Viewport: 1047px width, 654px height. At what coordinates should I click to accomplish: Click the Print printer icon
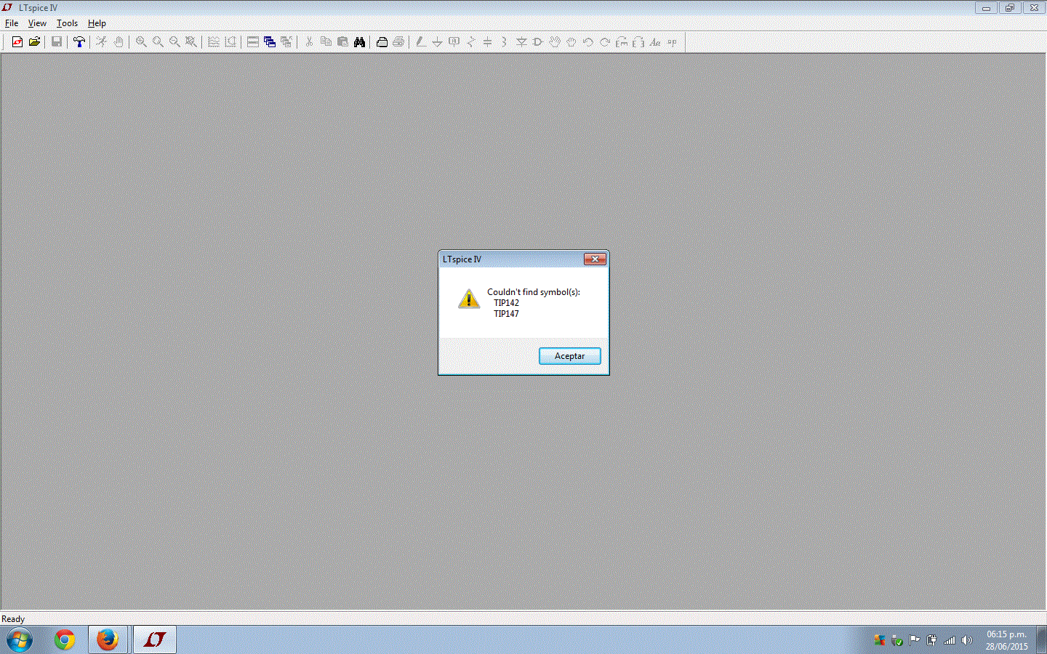398,42
